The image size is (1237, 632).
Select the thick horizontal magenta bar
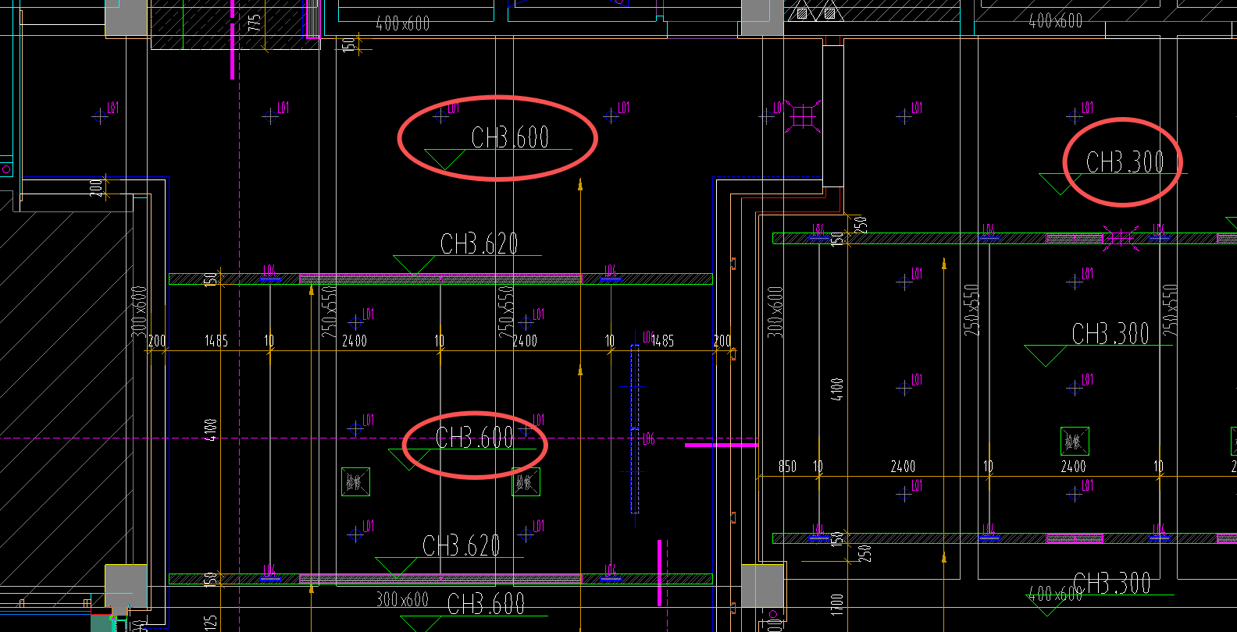point(722,445)
